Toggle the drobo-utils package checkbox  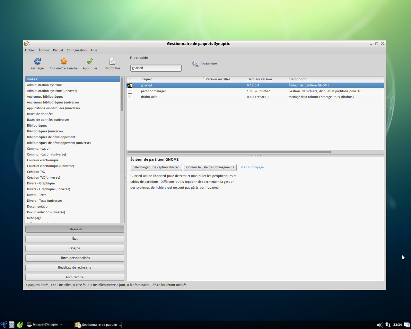click(130, 97)
